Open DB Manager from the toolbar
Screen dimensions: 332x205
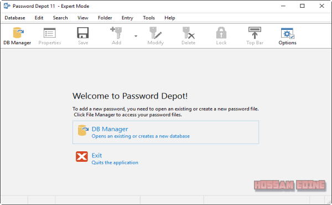(x=17, y=36)
